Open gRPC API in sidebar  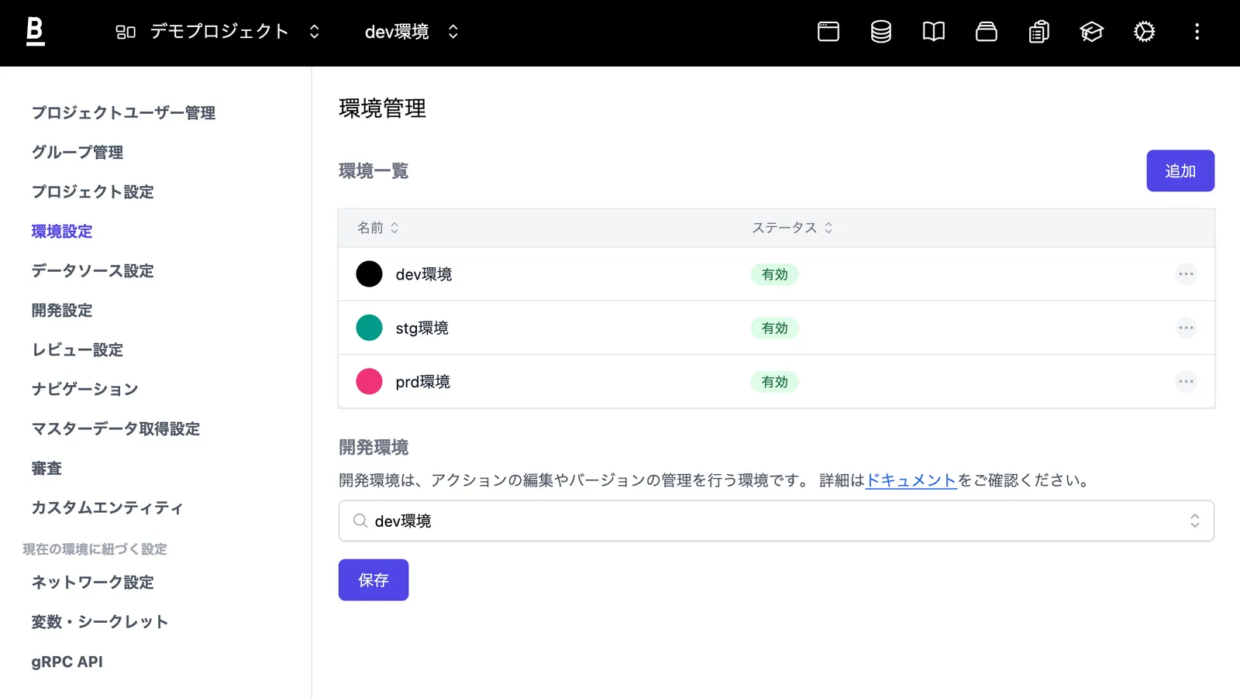pos(67,662)
